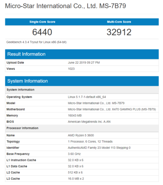The width and height of the screenshot is (163, 185).
Task: Select the L2 Cache value '512 KB x 6'
Action: [75, 172]
